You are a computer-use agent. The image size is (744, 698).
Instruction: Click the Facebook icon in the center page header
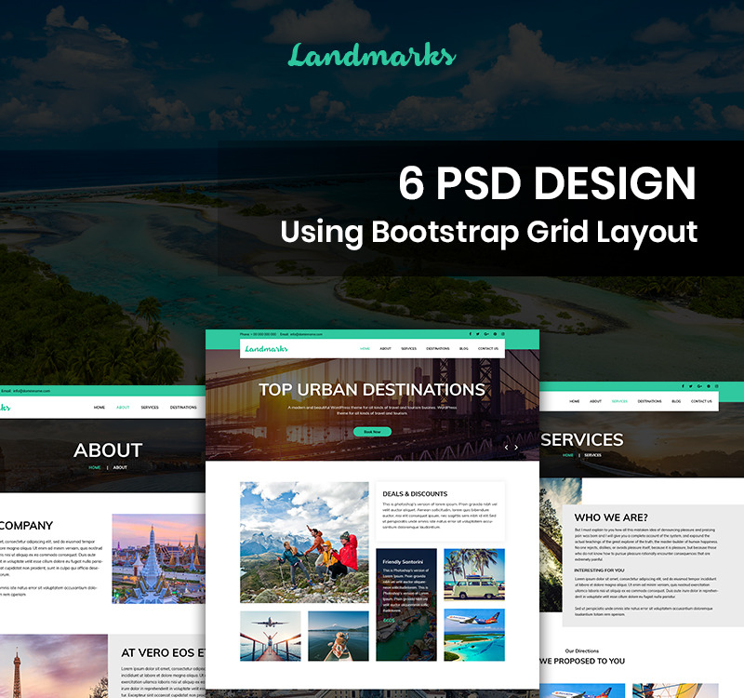tap(471, 333)
